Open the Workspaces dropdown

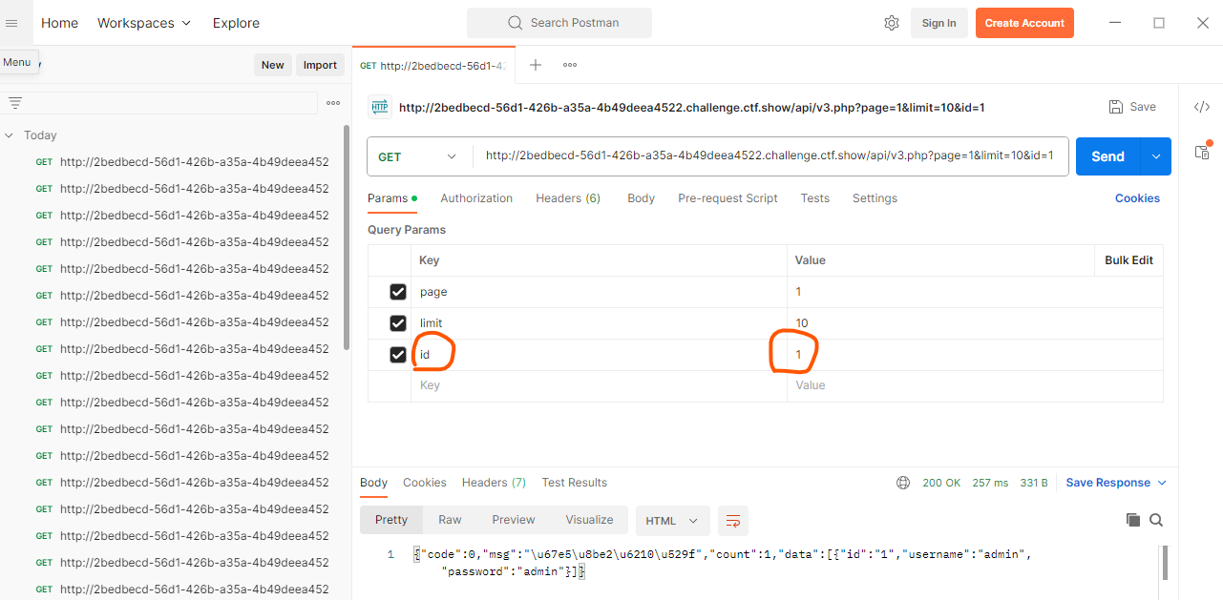144,23
